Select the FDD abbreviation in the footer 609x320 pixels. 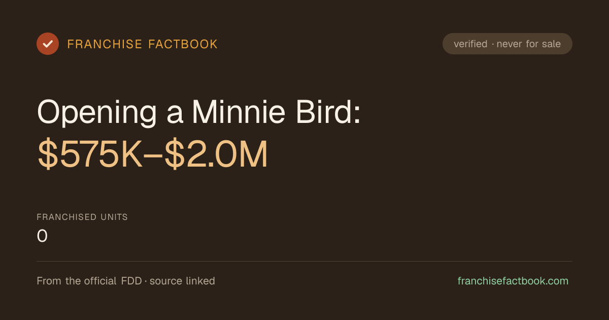[x=131, y=281]
